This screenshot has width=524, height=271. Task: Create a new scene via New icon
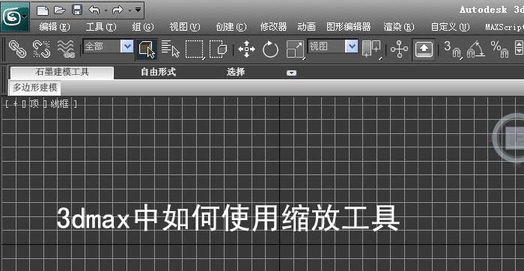click(x=43, y=10)
